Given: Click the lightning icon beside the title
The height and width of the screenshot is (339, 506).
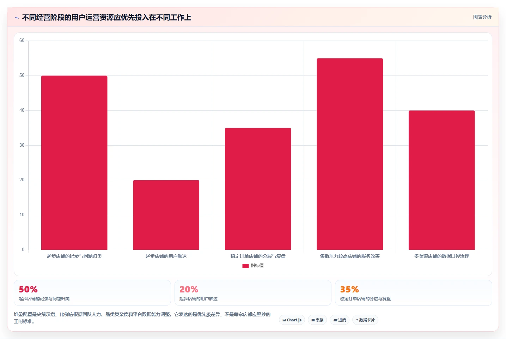Looking at the screenshot, I should 17,18.
